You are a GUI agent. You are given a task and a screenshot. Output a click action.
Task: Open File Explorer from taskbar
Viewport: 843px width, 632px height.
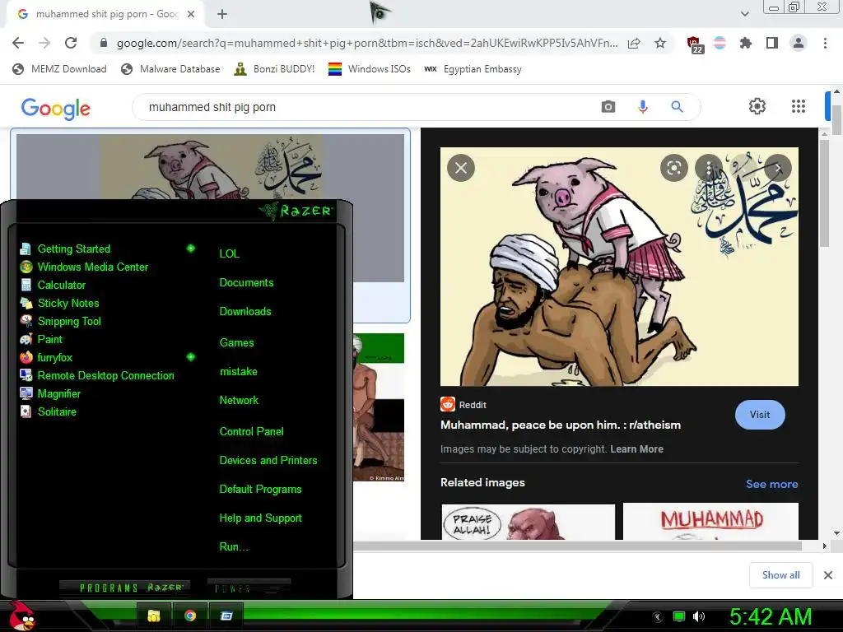[x=154, y=616]
